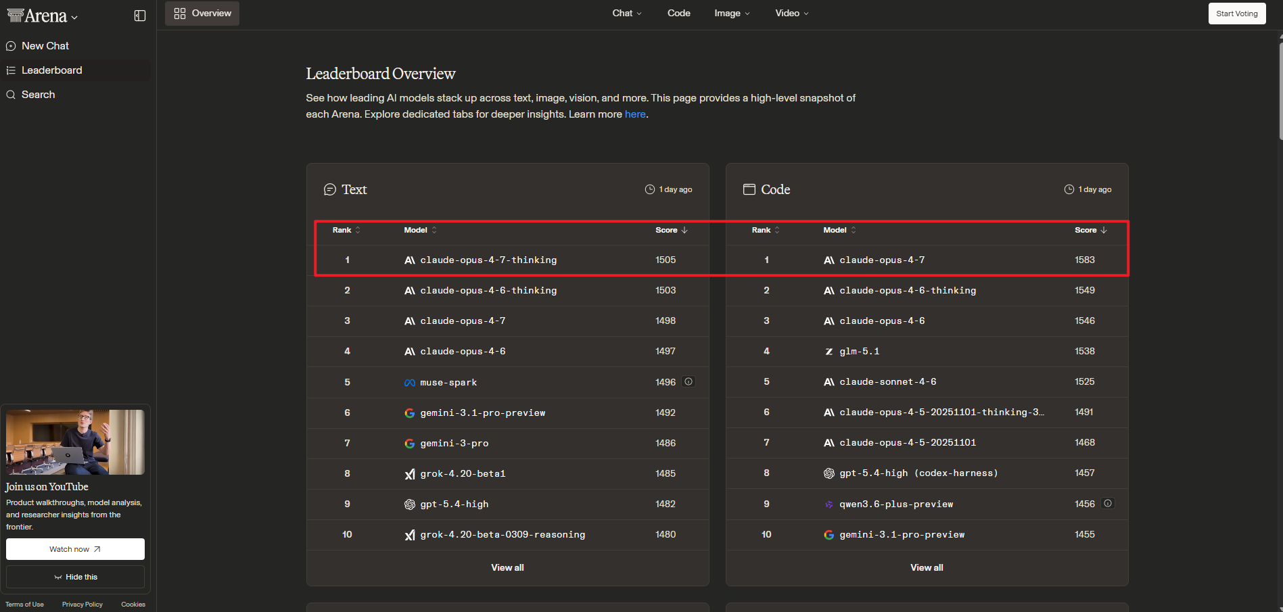The height and width of the screenshot is (612, 1283).
Task: Click Google icon beside gemini-3.1-pro-preview in Text
Action: [410, 413]
